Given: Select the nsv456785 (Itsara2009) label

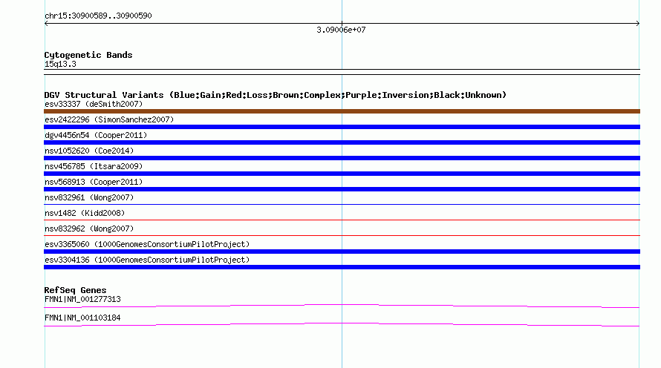Looking at the screenshot, I should [x=94, y=166].
